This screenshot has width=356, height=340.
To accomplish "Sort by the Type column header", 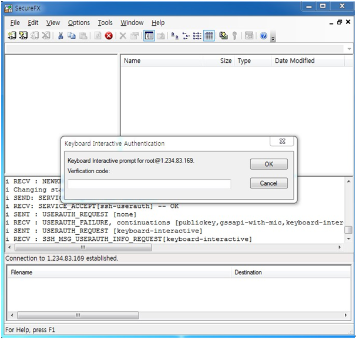I will (253, 60).
